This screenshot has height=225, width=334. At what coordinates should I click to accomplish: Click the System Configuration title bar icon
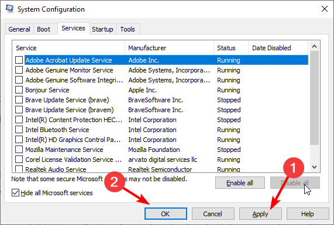9,9
